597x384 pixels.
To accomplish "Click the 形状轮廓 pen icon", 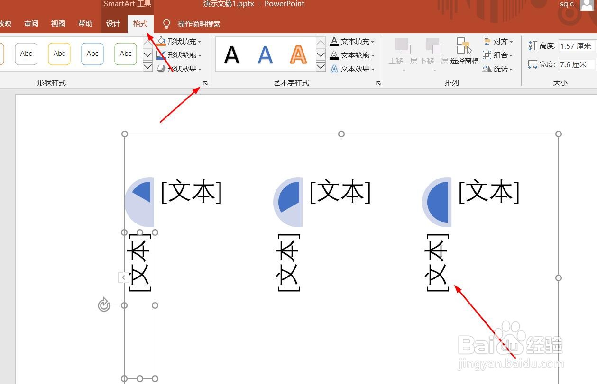I will (x=161, y=55).
